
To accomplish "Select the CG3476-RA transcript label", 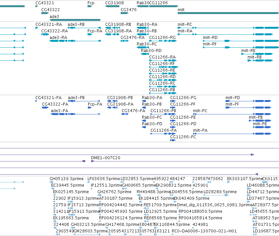I will point(132,38).
